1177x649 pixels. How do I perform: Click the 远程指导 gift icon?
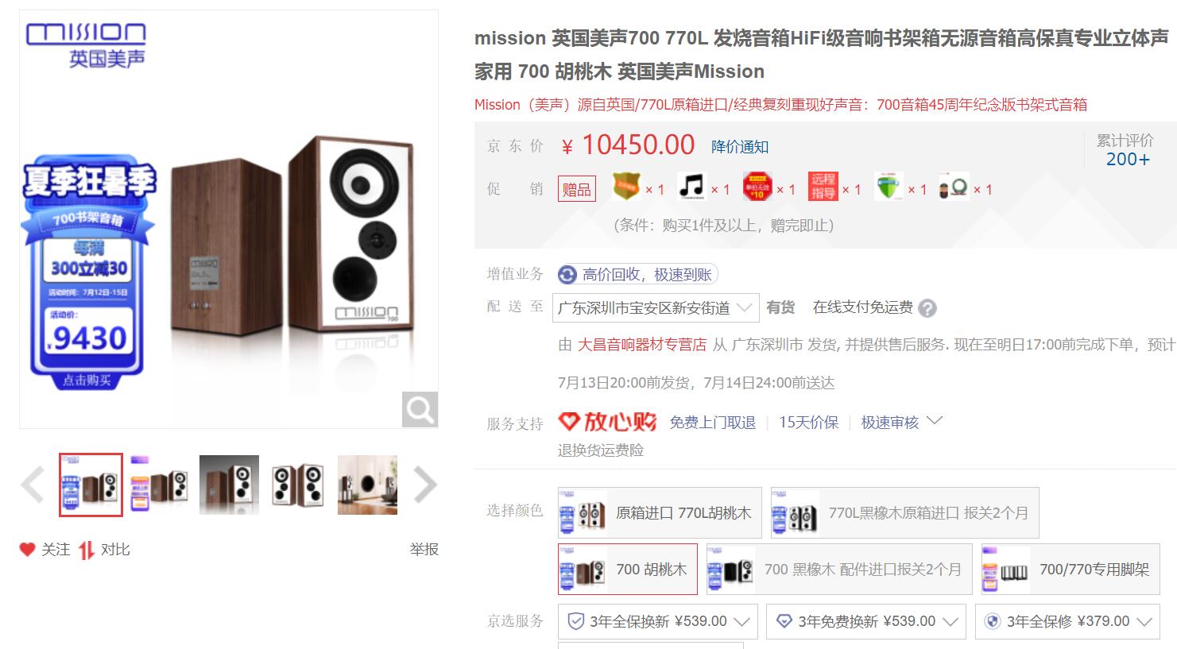point(823,187)
